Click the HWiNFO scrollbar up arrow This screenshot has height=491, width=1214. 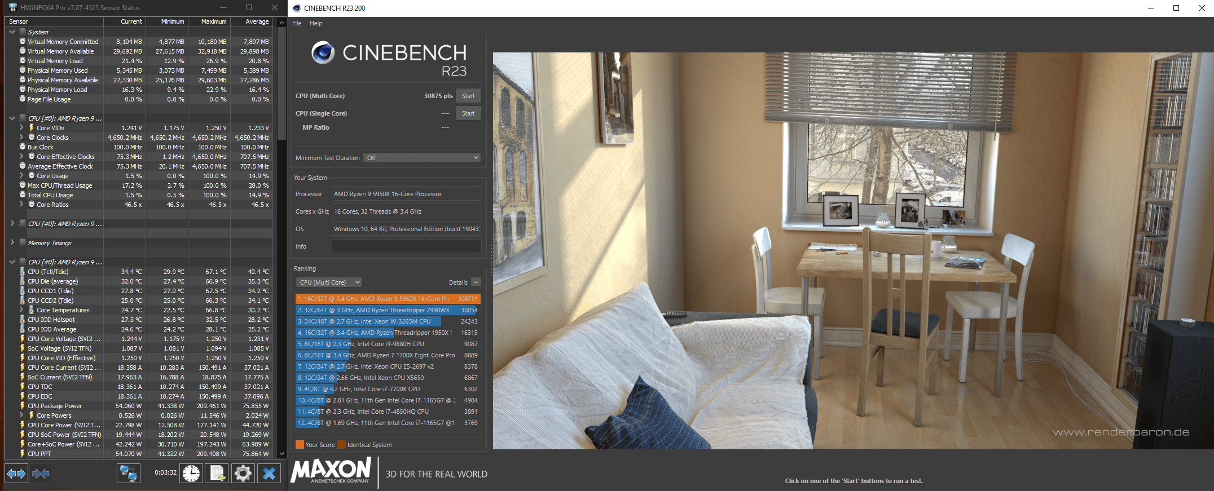(281, 23)
